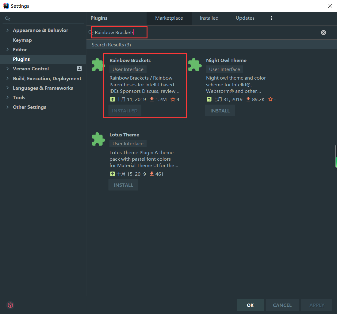This screenshot has height=314, width=337.
Task: Expand the Languages & Frameworks node
Action: coord(8,88)
